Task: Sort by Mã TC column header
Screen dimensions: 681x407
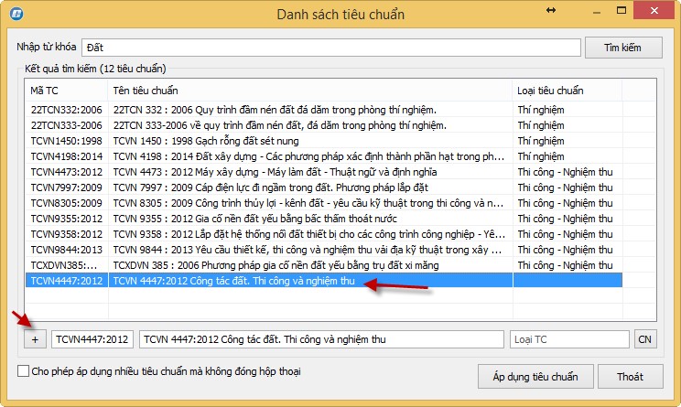Action: [66, 91]
